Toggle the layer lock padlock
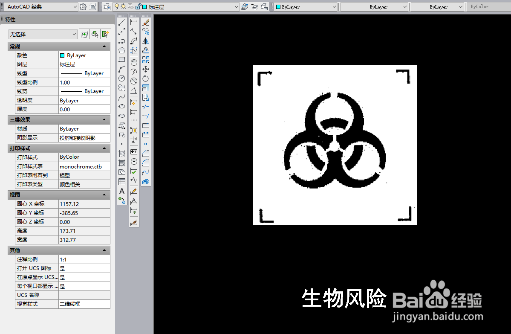This screenshot has height=334, width=511. (x=138, y=6)
